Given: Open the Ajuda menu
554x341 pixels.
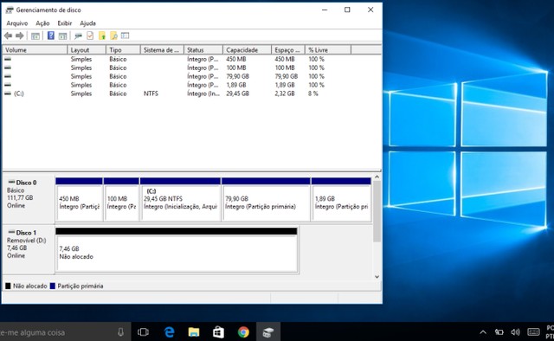Looking at the screenshot, I should 87,23.
